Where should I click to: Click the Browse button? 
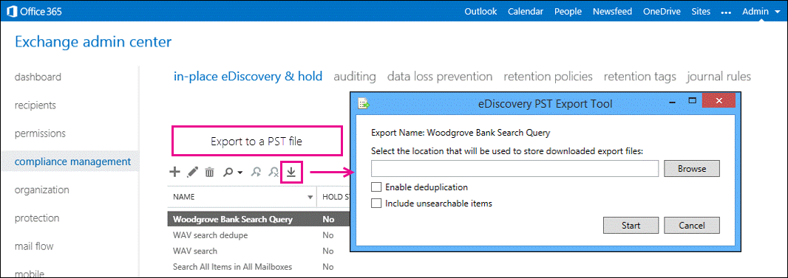pos(692,169)
